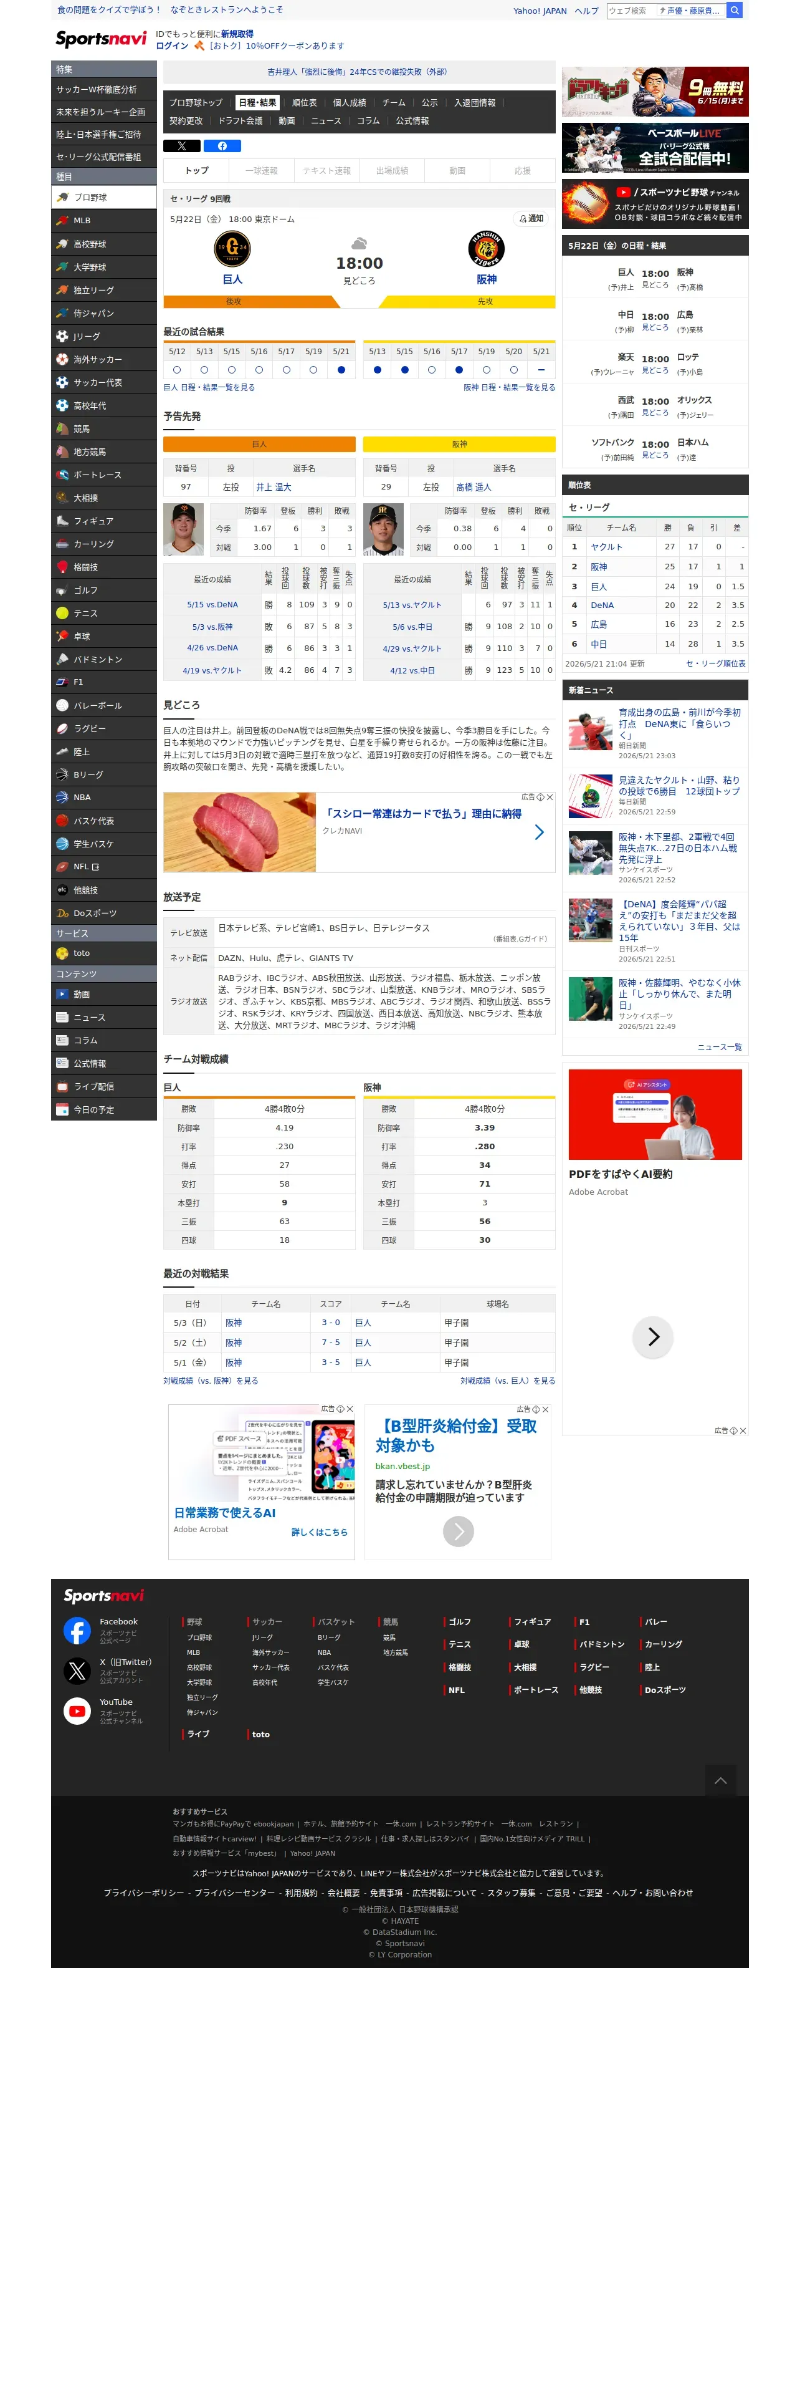Click the Hanshin Tigers team logo
Viewport: 800px width, 2402px height.
pyautogui.click(x=486, y=249)
